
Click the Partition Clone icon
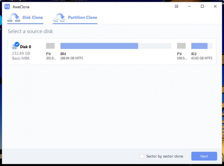(x=59, y=17)
